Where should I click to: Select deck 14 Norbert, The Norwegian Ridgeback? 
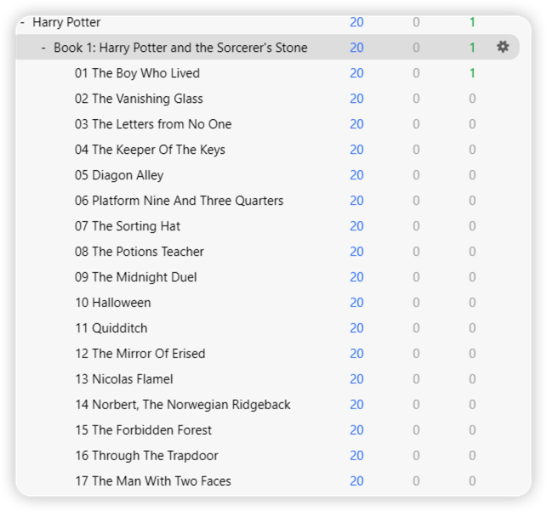183,405
